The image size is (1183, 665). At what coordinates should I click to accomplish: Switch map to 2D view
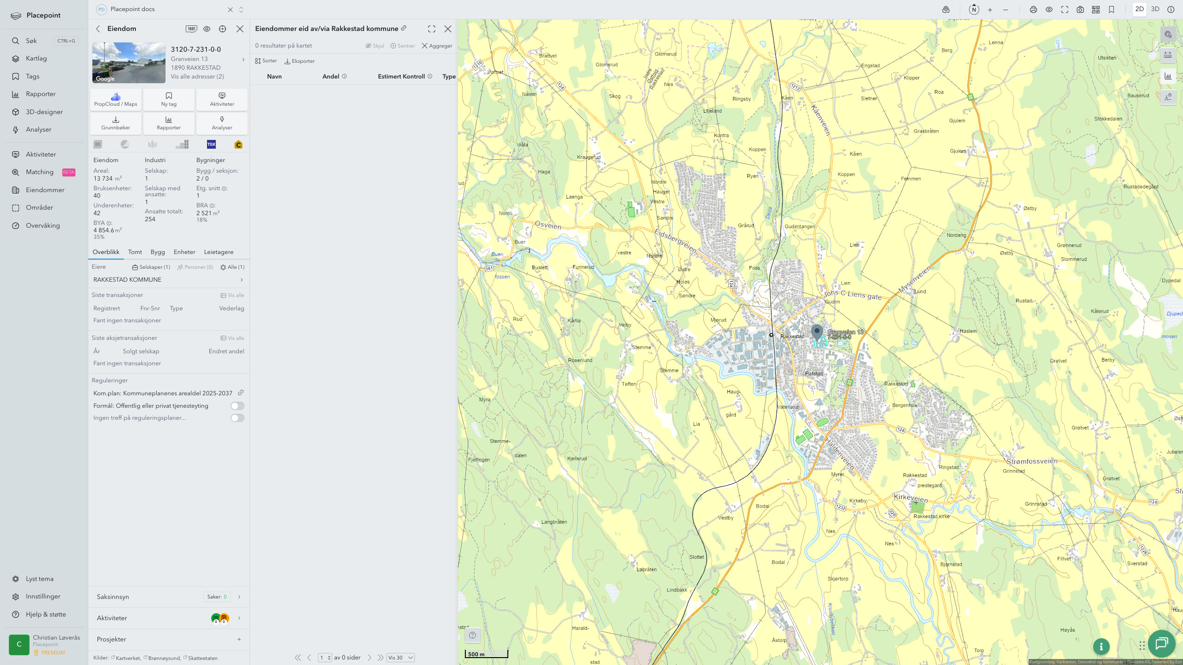1140,9
